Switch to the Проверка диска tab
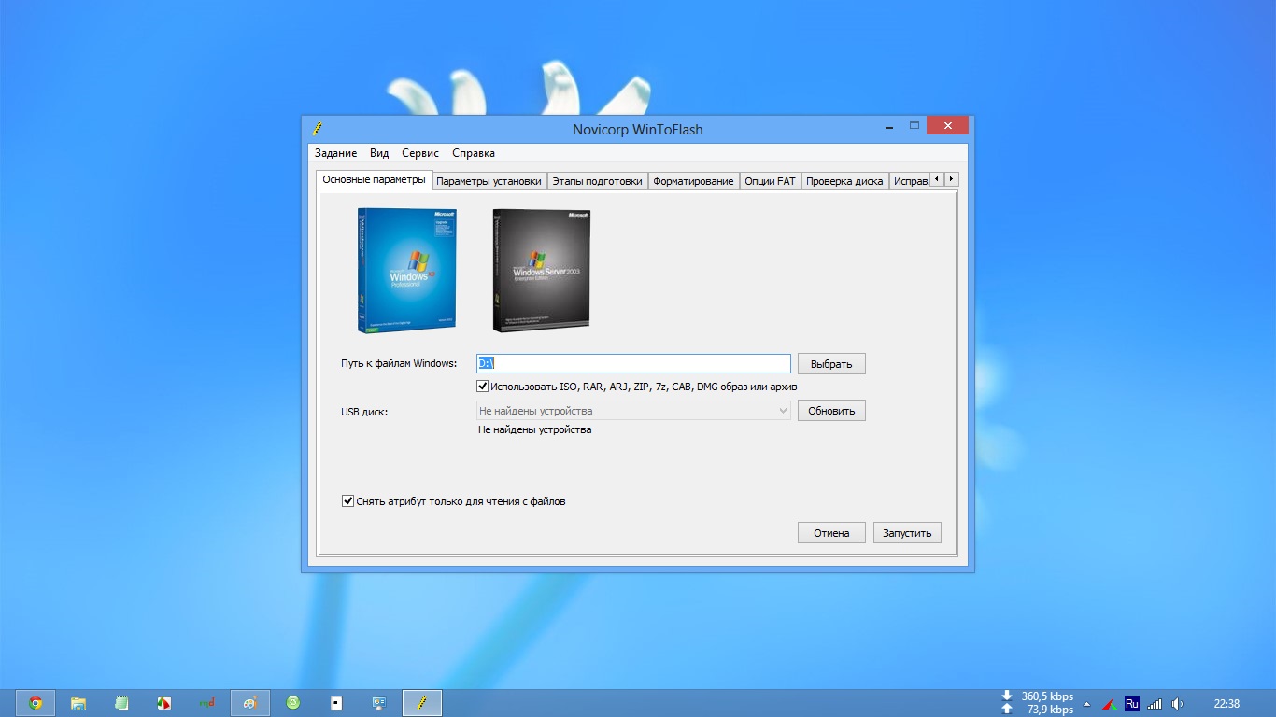The height and width of the screenshot is (717, 1276). click(x=844, y=181)
